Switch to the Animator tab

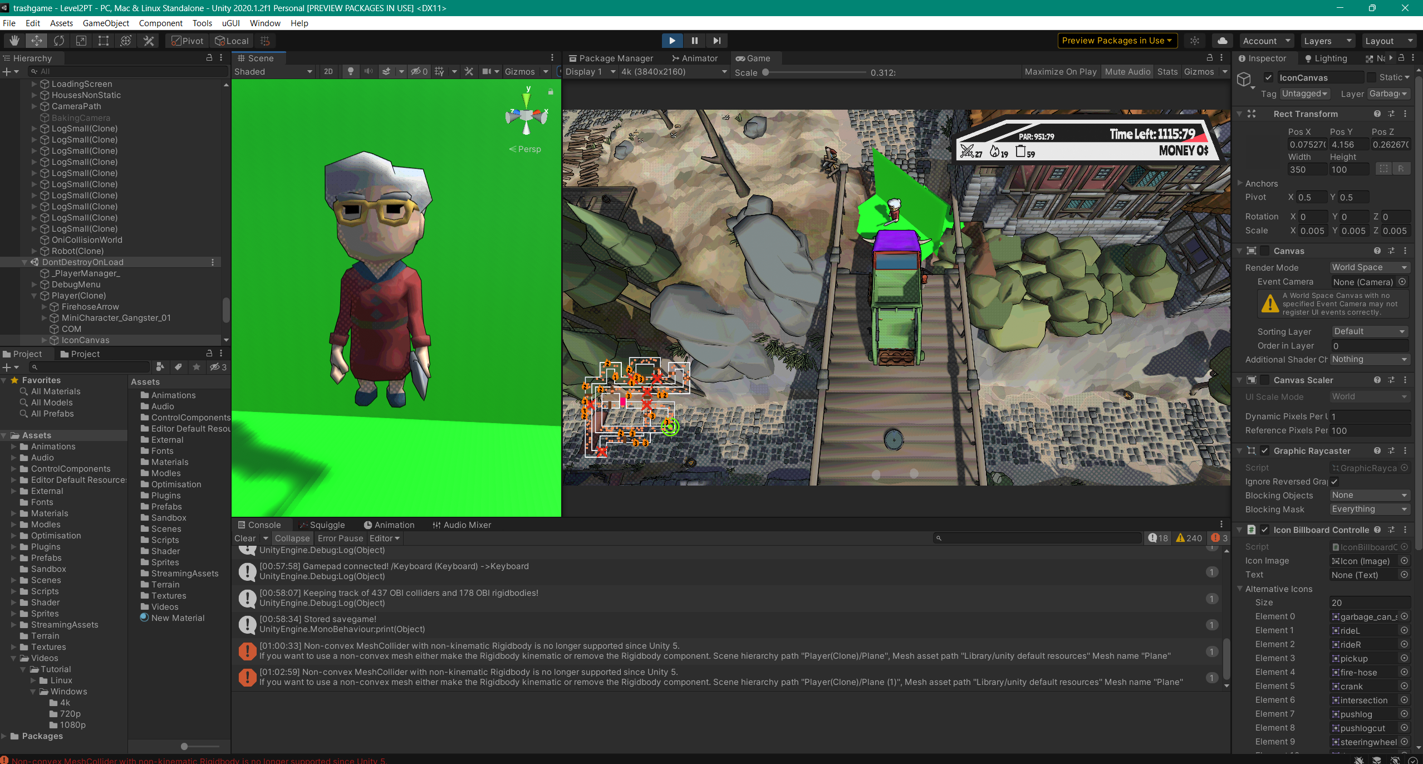(x=694, y=58)
